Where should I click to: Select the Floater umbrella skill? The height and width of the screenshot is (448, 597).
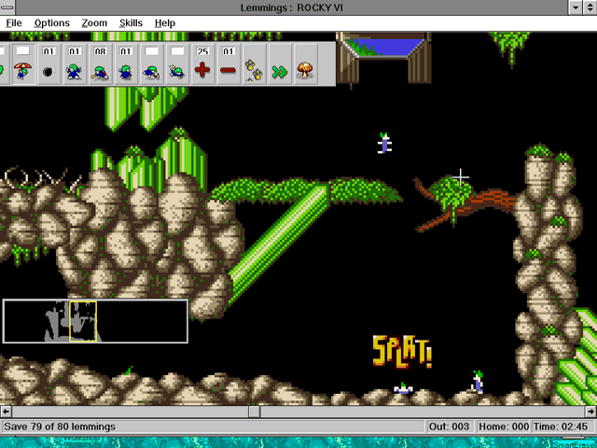click(22, 63)
